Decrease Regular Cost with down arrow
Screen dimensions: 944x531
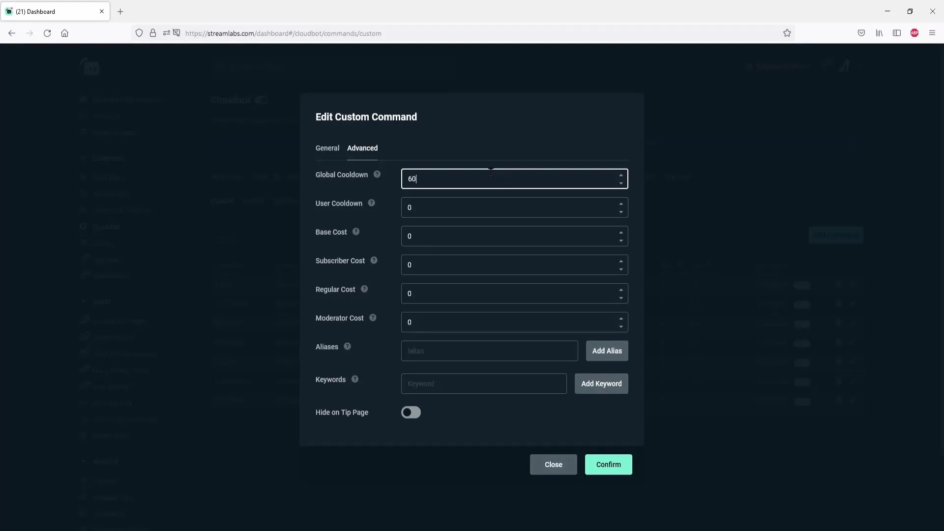[x=621, y=298]
